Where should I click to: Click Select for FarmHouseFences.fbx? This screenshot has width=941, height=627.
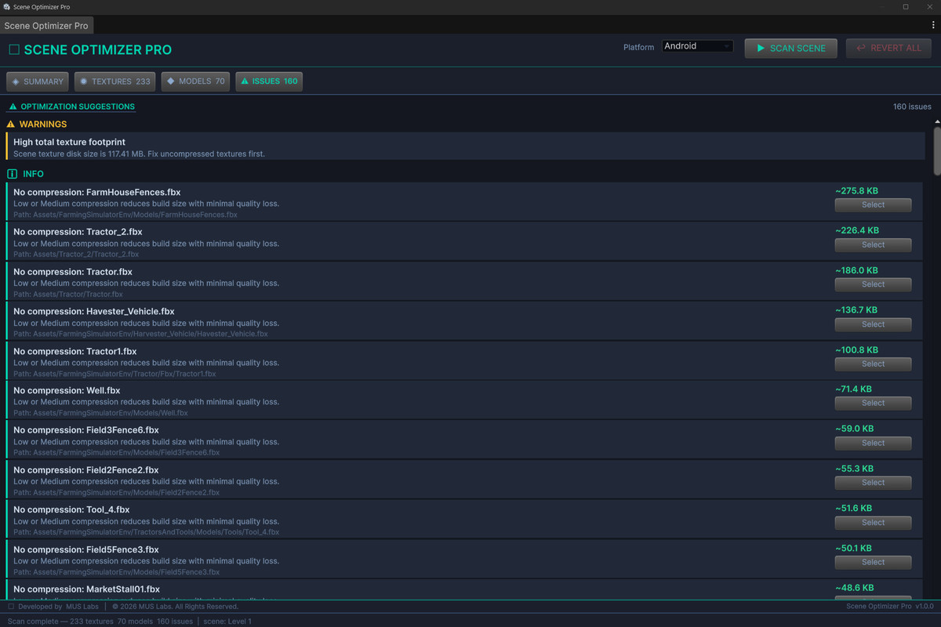873,205
